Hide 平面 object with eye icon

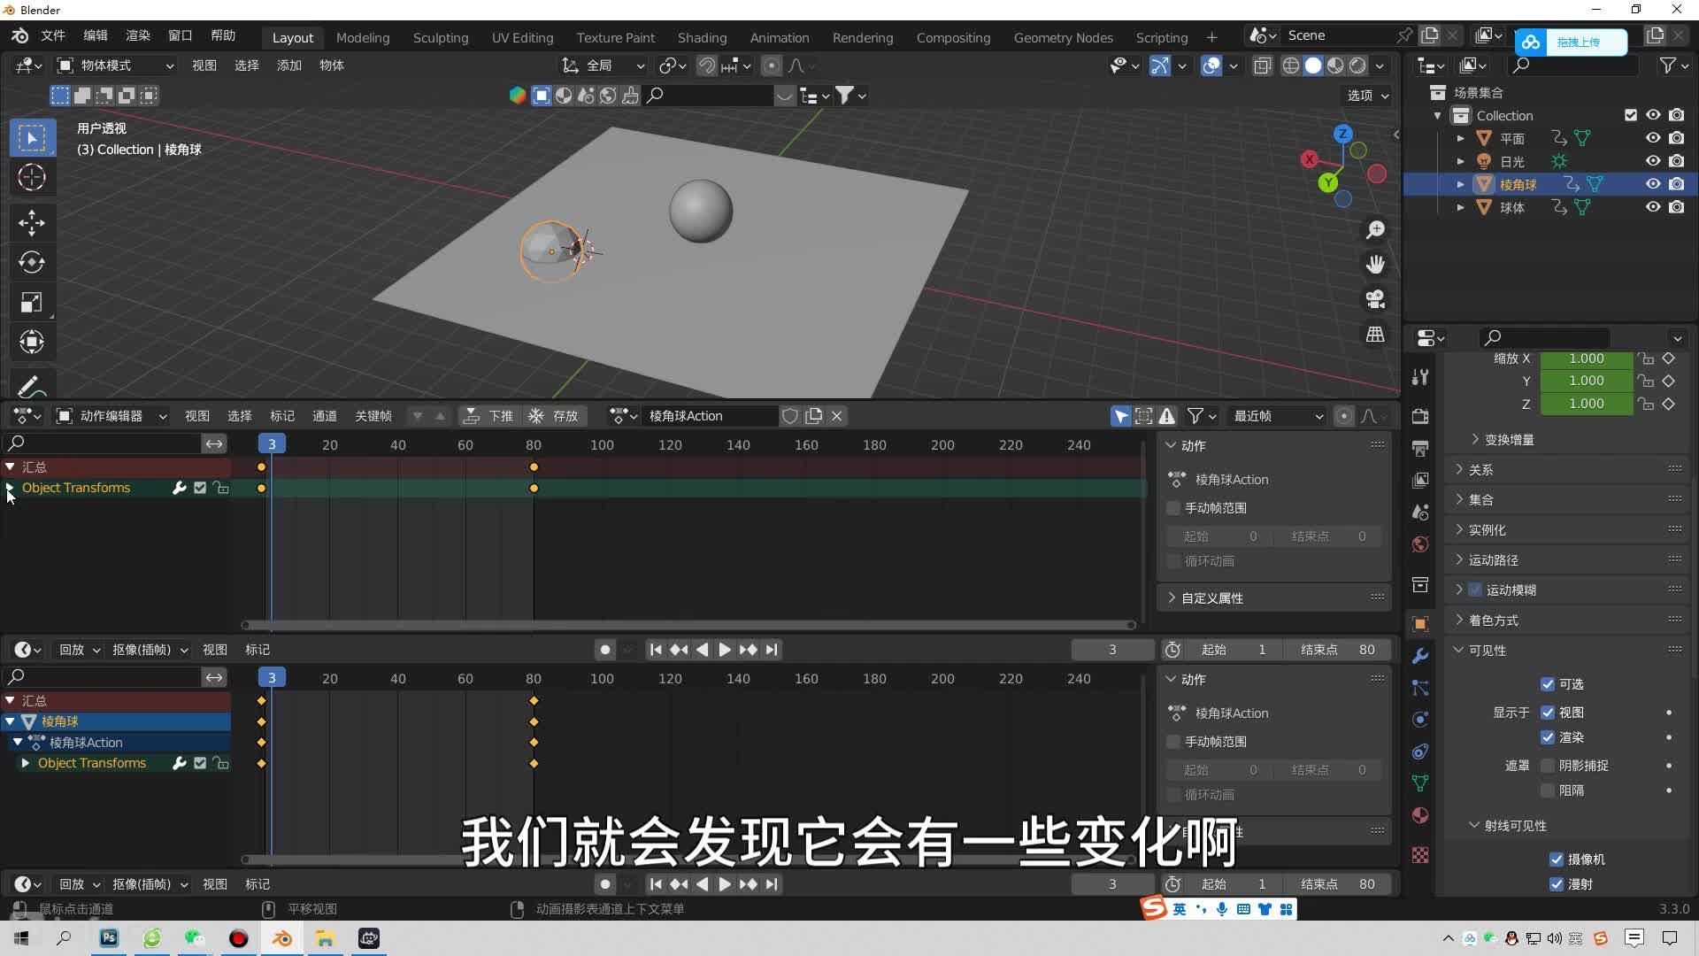[1653, 138]
